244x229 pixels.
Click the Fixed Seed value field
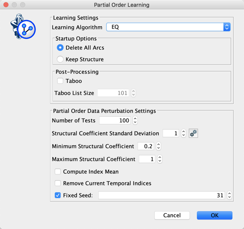coord(162,195)
